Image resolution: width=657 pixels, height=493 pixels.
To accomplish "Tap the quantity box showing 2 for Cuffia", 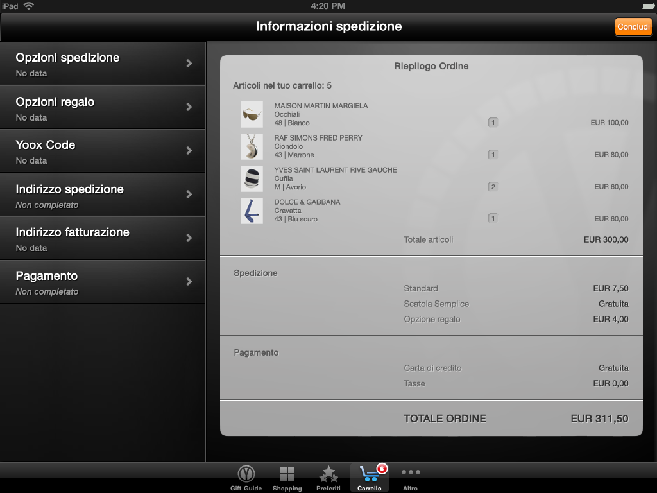I will [x=493, y=187].
